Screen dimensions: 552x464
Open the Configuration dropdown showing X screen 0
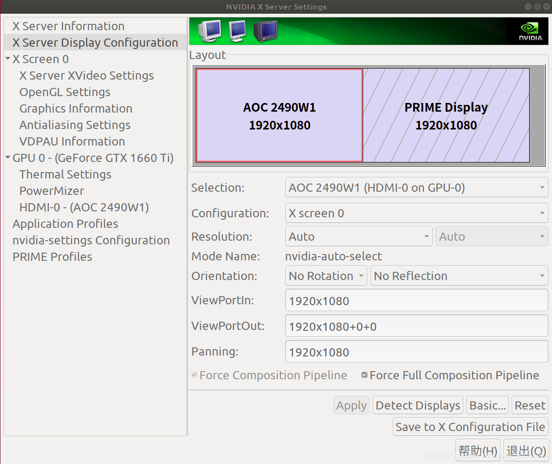(x=417, y=213)
